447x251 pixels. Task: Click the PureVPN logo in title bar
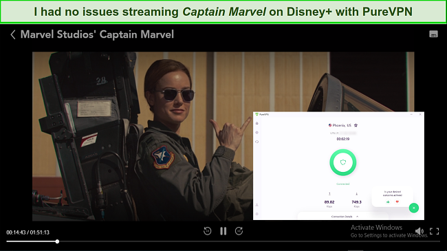[257, 114]
